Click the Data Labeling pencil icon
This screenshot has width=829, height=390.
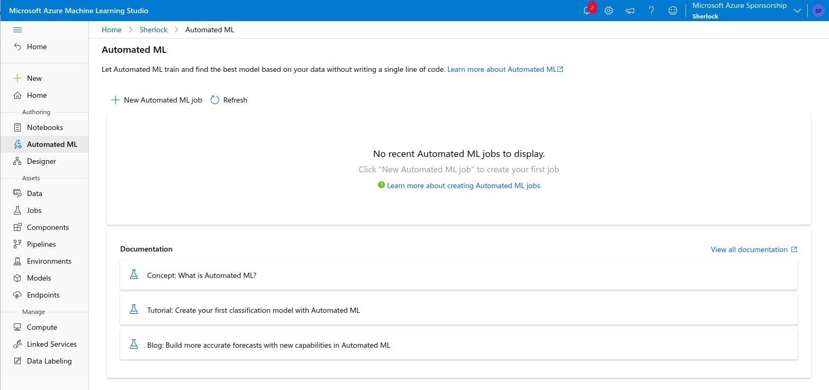pos(17,361)
